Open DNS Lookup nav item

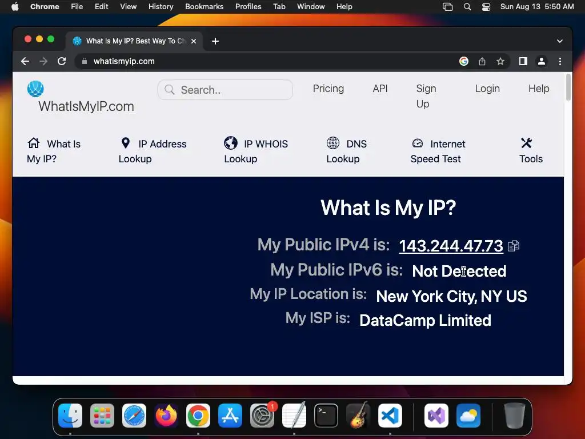point(347,151)
